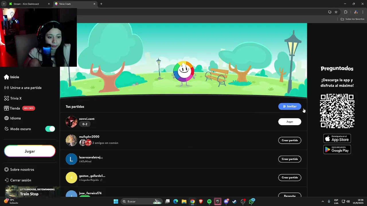Click the Invitar button
Image resolution: width=367 pixels, height=206 pixels.
(290, 106)
